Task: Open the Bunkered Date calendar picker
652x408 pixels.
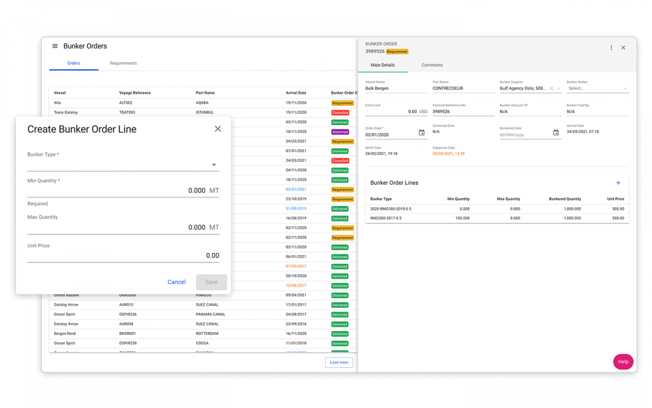Action: [556, 133]
